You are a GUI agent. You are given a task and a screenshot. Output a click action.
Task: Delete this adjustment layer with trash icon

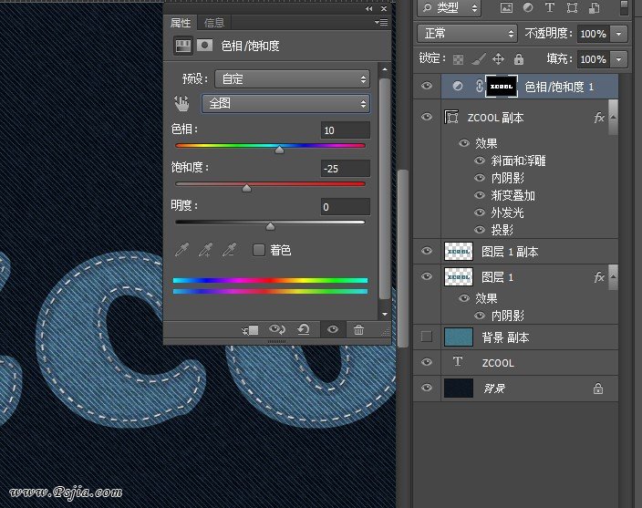[x=358, y=329]
